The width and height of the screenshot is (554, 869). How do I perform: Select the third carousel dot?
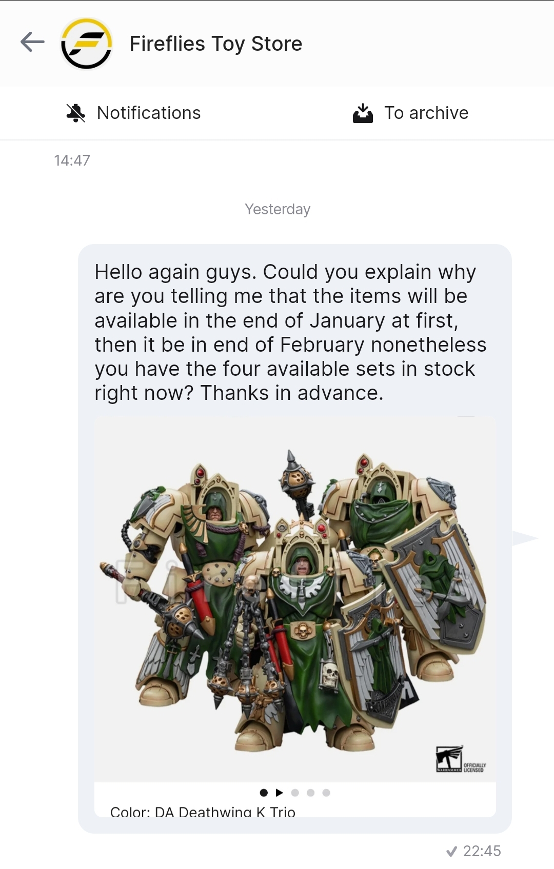295,793
